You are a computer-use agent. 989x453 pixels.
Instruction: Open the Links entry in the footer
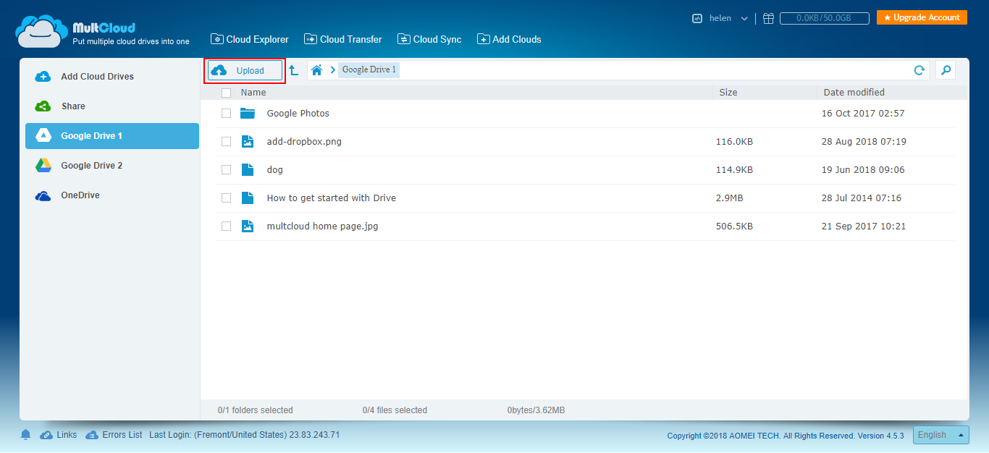click(59, 435)
